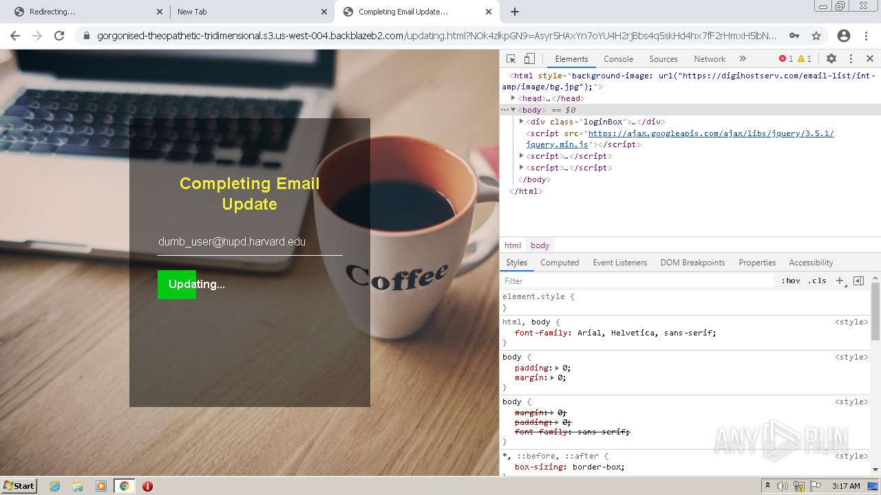The height and width of the screenshot is (495, 881).
Task: Select the Computed pane tab
Action: click(x=560, y=263)
